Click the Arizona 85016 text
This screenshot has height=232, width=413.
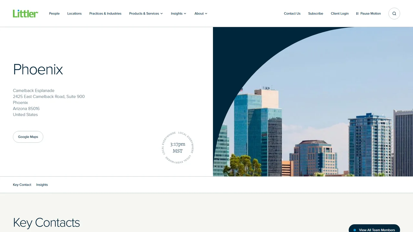[x=26, y=109]
